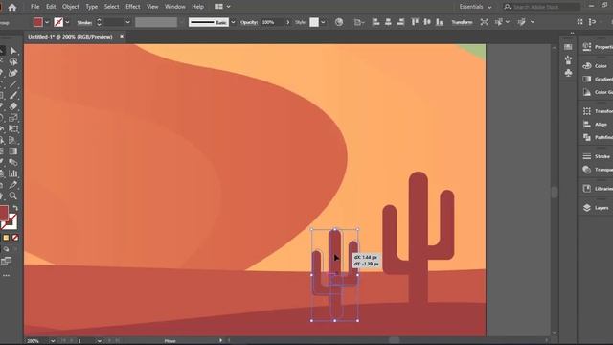The height and width of the screenshot is (345, 613).
Task: Open the Pathfinder panel
Action: [x=597, y=137]
